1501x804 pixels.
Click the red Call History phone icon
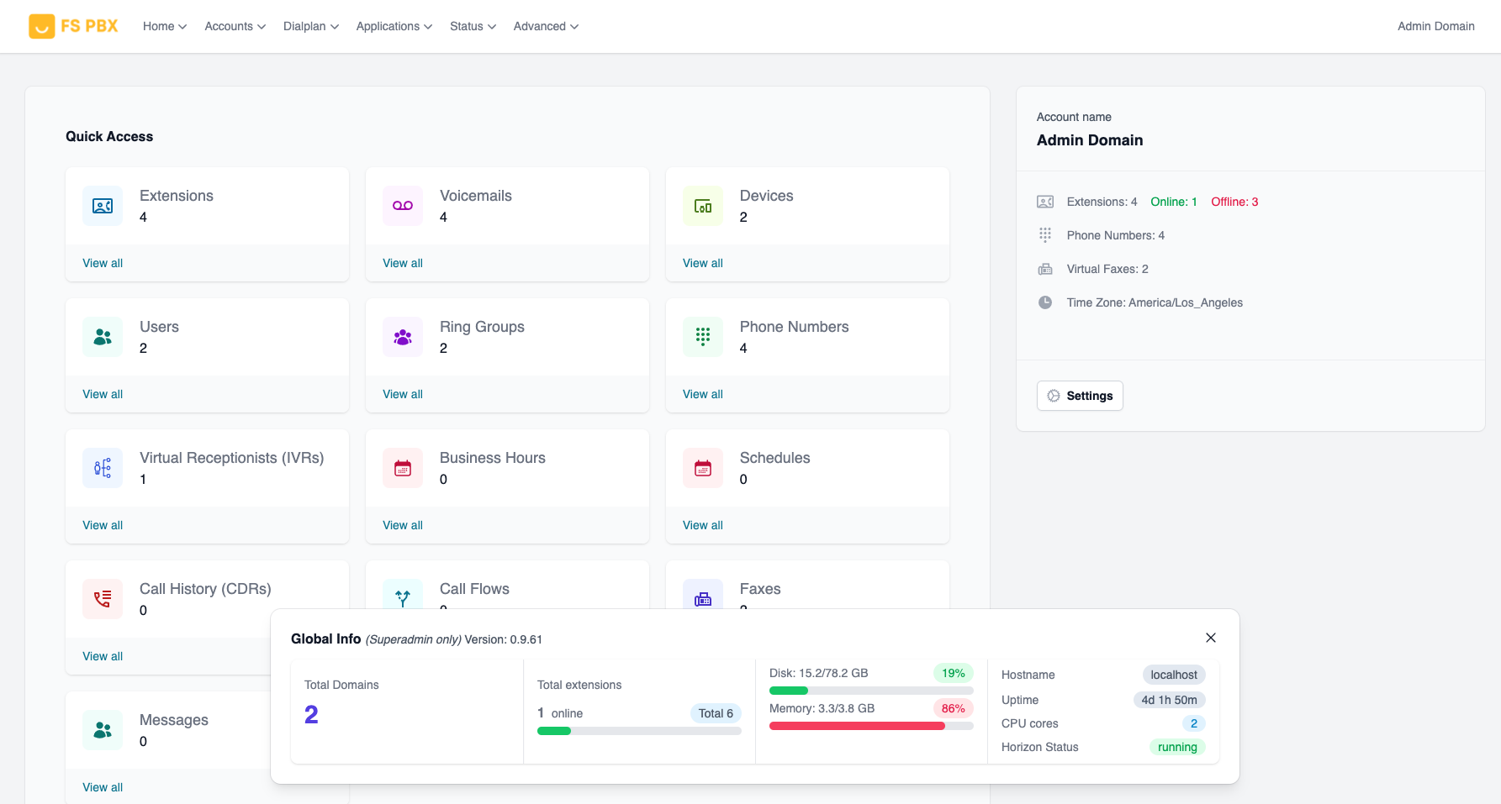(102, 598)
